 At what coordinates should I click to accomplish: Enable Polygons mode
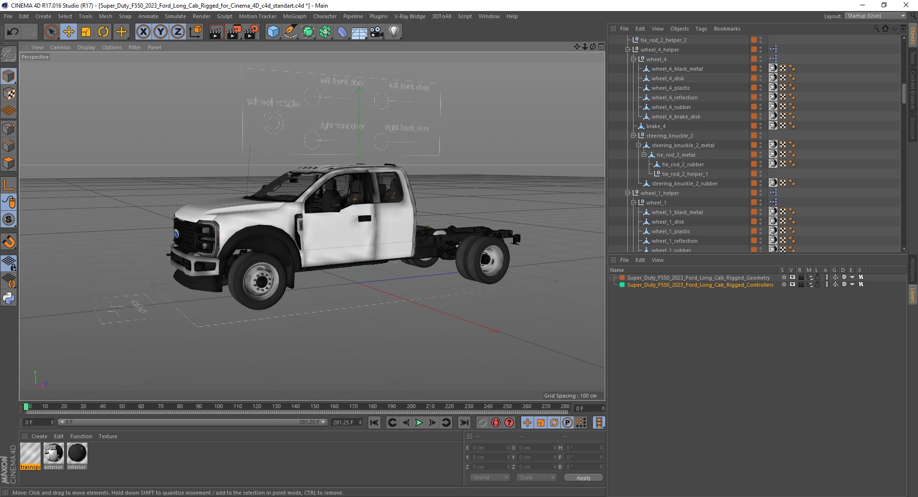(9, 163)
